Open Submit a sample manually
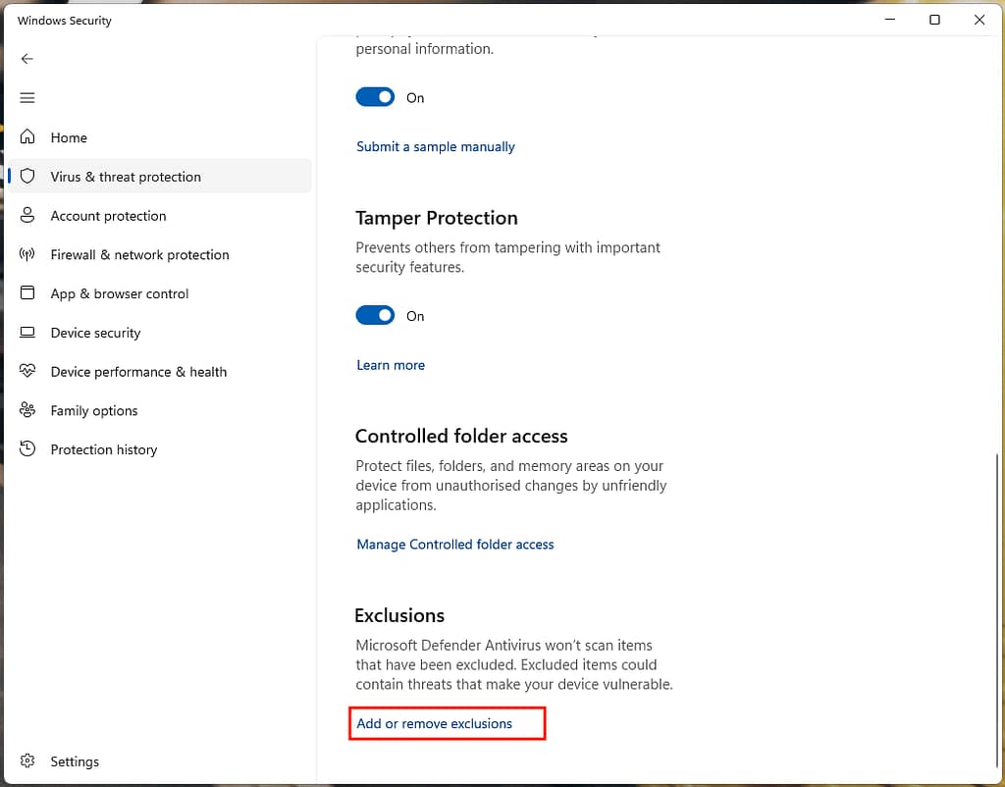The image size is (1005, 787). click(x=435, y=146)
